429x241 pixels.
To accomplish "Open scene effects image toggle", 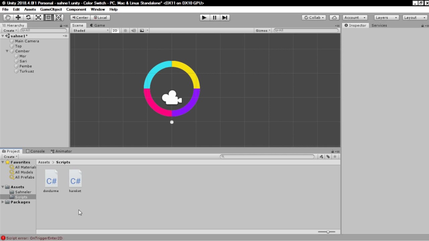I will pyautogui.click(x=142, y=30).
